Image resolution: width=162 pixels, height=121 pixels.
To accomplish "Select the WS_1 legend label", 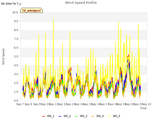I will pos(51,116).
